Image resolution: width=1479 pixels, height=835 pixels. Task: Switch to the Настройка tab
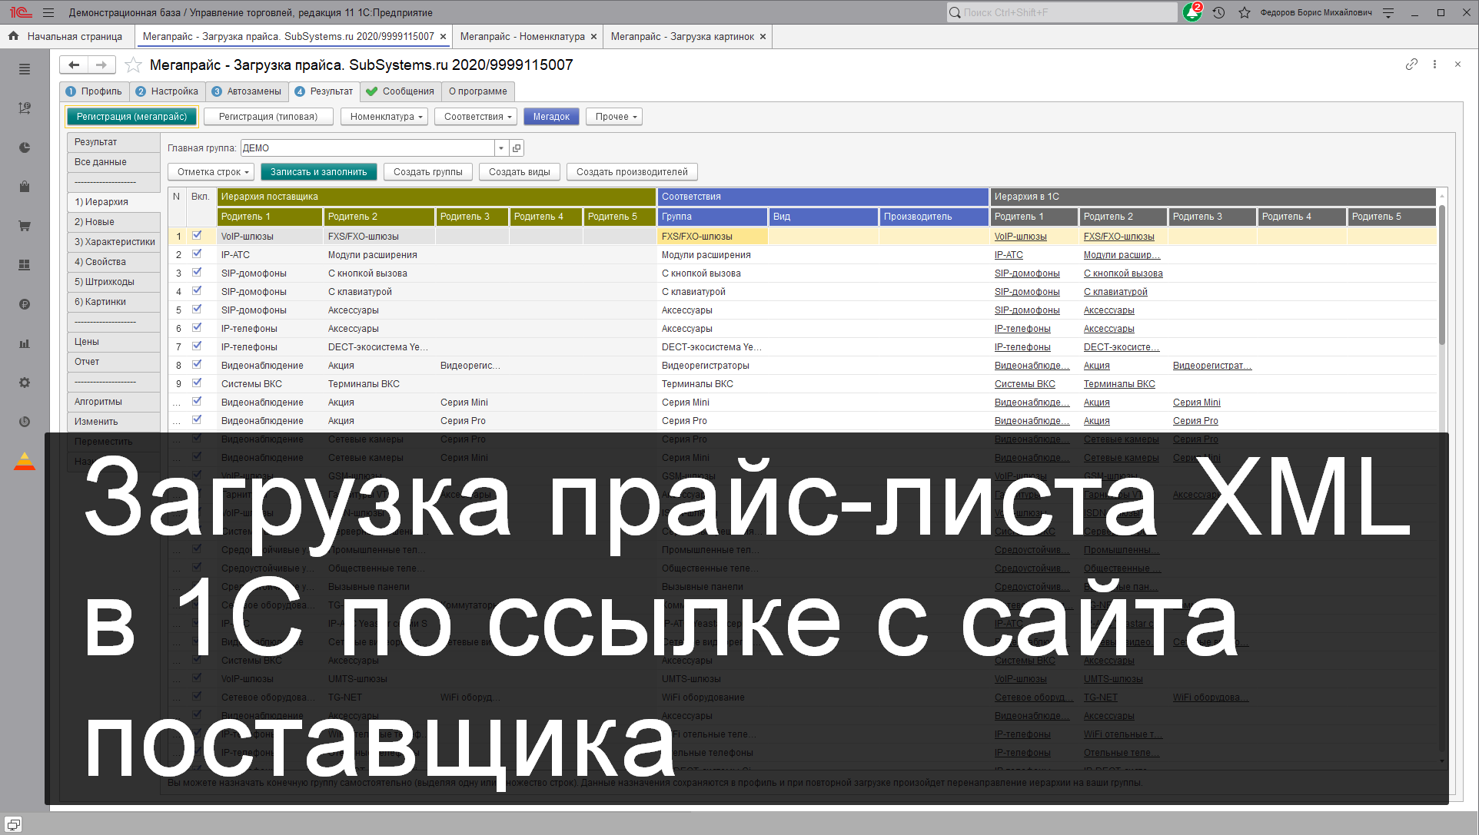(167, 91)
